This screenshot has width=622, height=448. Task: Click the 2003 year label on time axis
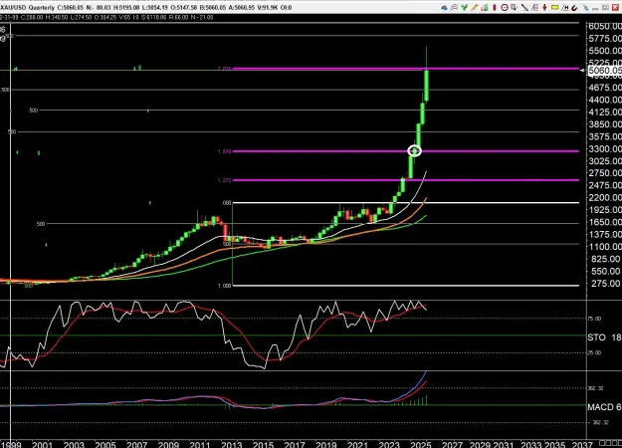click(x=74, y=444)
